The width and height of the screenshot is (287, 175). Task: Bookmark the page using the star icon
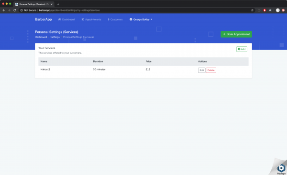[x=252, y=10]
